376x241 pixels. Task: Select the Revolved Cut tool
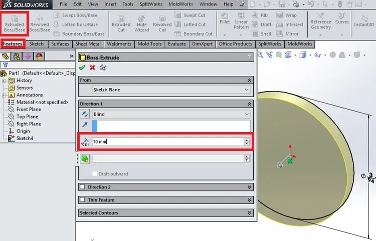[x=162, y=23]
